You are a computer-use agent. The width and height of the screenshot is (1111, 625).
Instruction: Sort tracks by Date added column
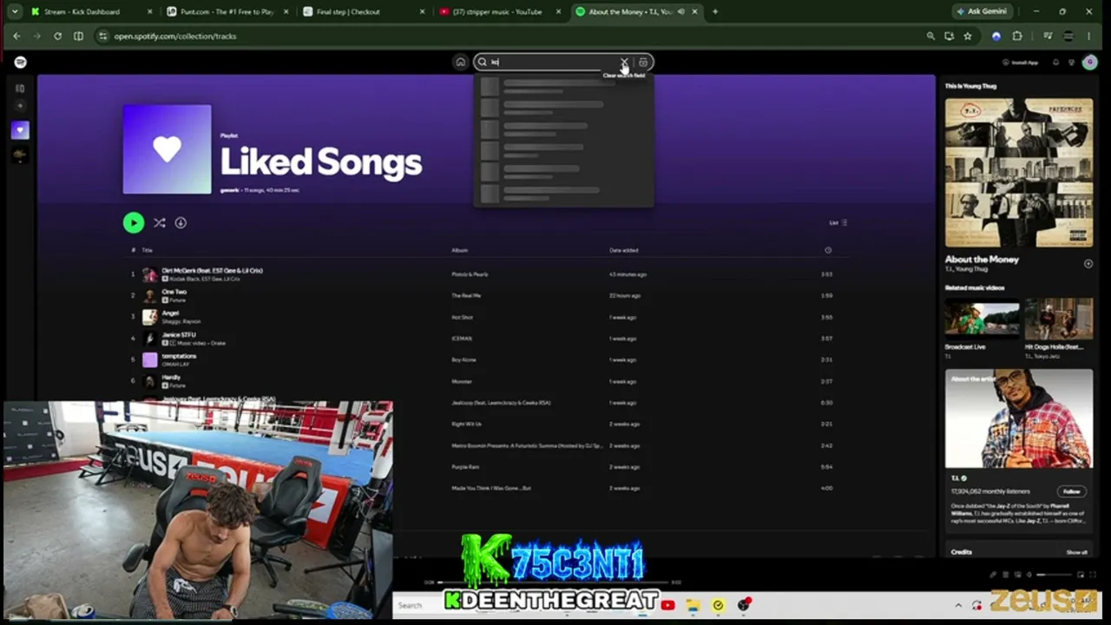pyautogui.click(x=624, y=251)
